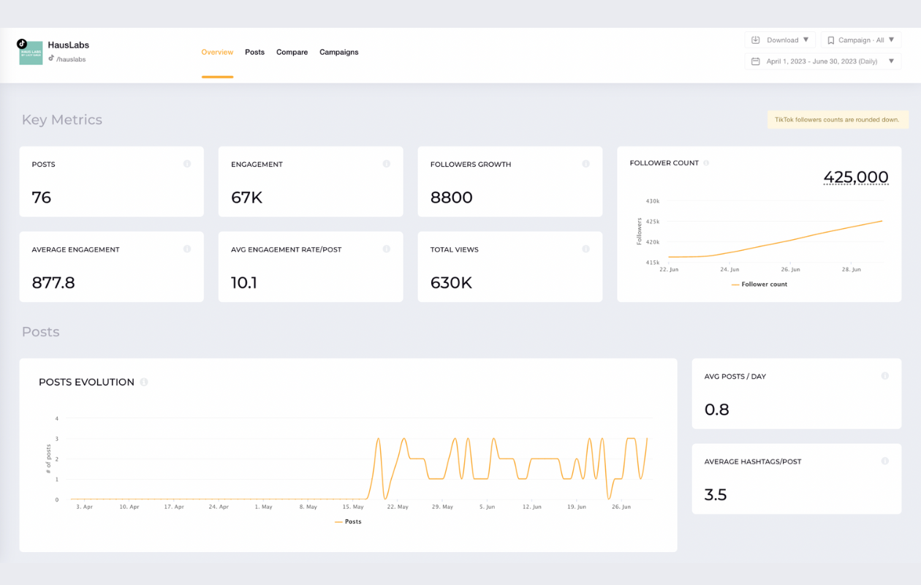Click the bookmark icon in Campaign selector
The height and width of the screenshot is (585, 921).
coord(831,40)
